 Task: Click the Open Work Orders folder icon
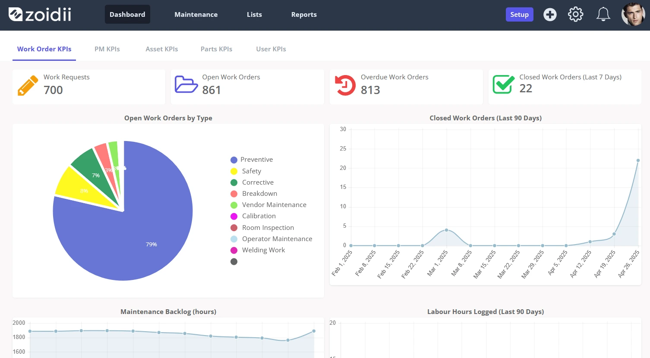(x=186, y=85)
